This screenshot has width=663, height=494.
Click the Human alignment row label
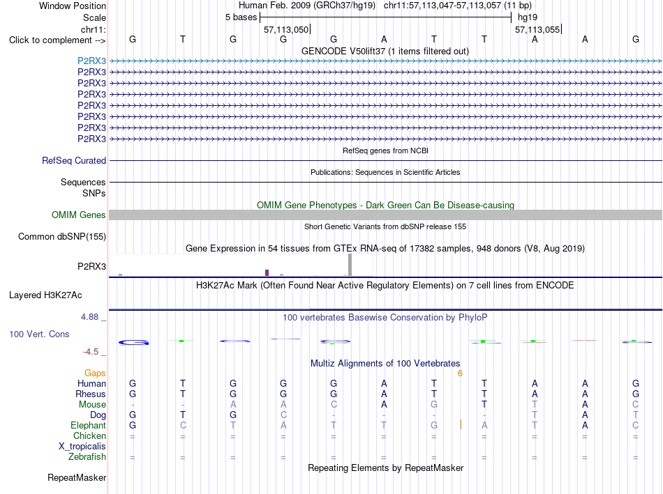tap(91, 383)
